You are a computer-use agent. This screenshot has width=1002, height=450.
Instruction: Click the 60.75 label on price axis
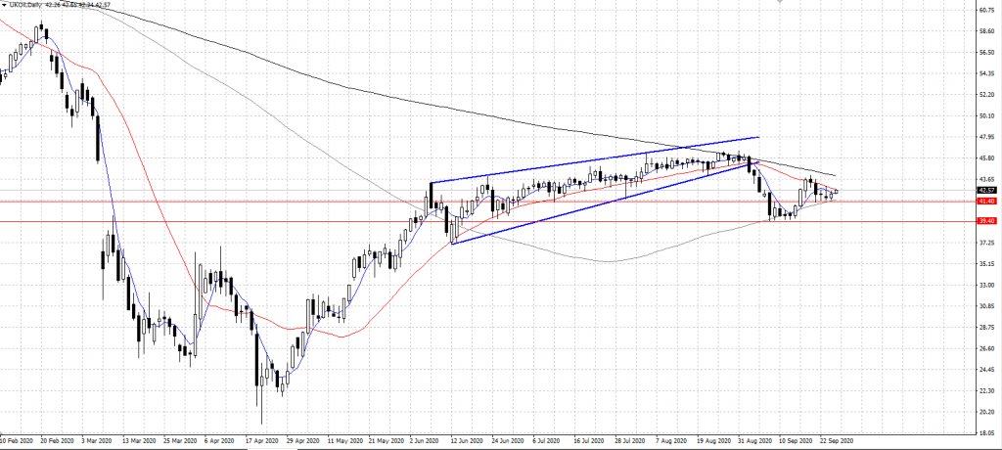pos(986,11)
